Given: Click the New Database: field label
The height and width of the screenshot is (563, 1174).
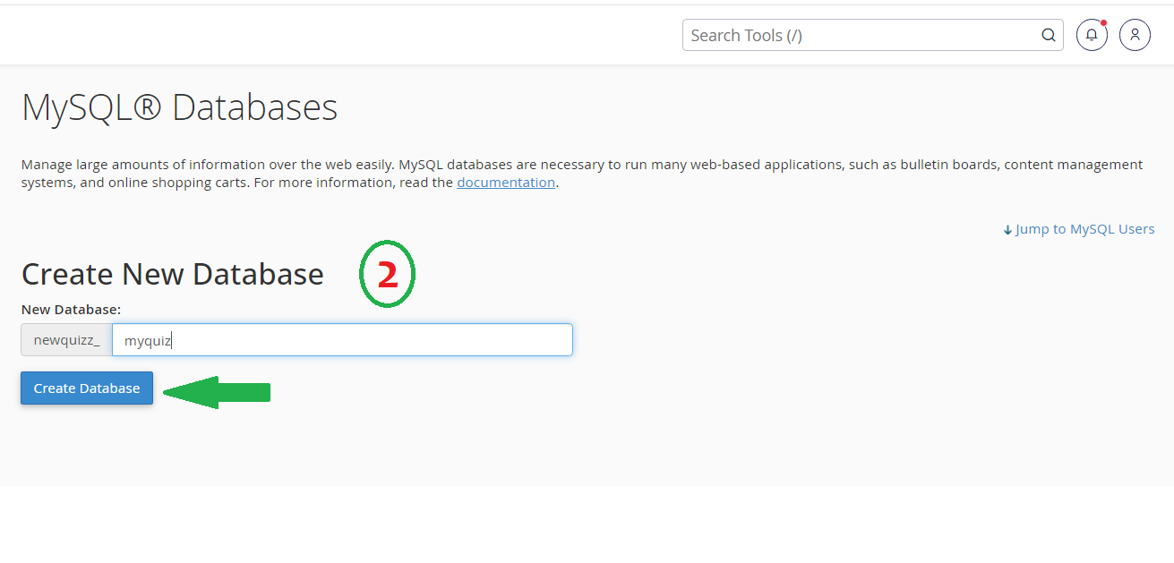Looking at the screenshot, I should (x=71, y=310).
